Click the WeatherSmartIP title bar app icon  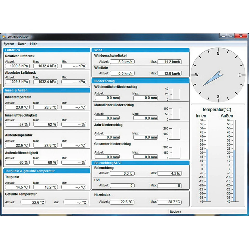click(4, 37)
